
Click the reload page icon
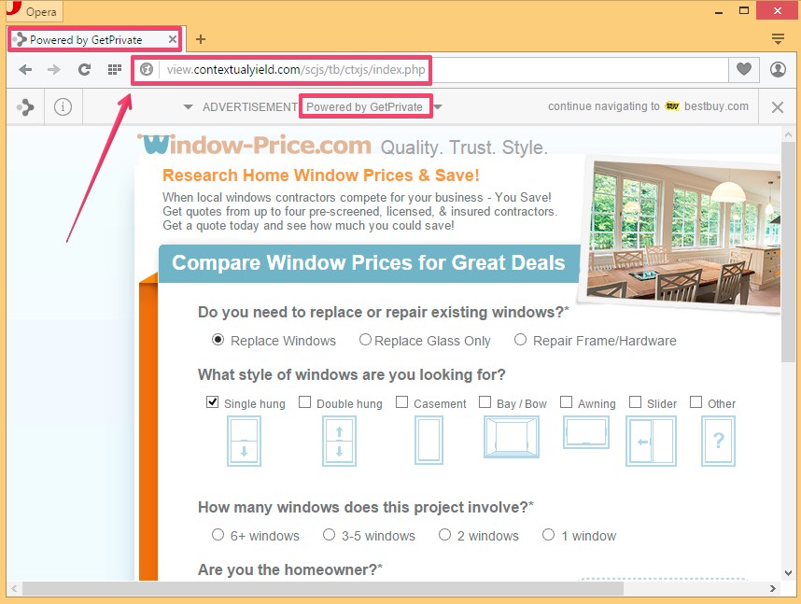84,70
